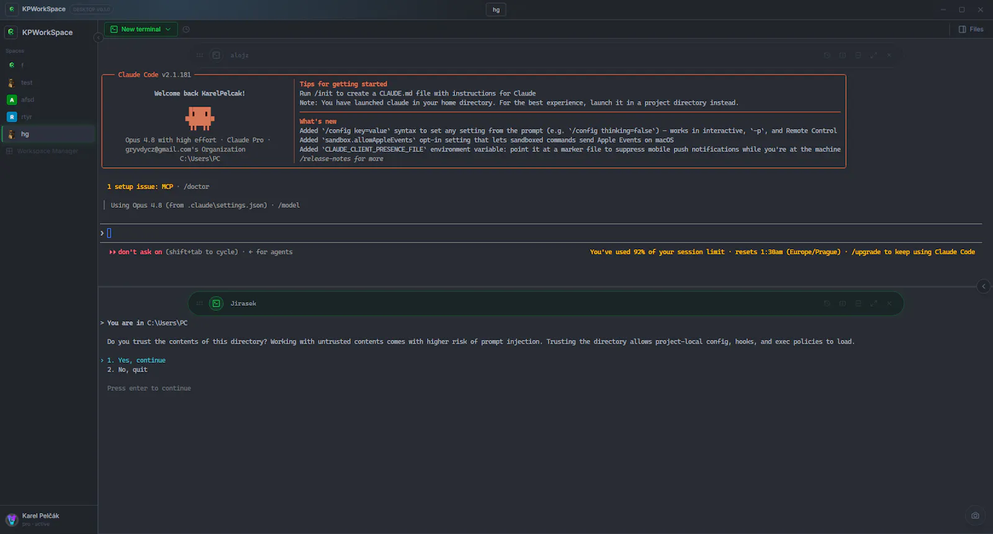Select option '2. No, quit'
The height and width of the screenshot is (534, 993).
(x=127, y=370)
